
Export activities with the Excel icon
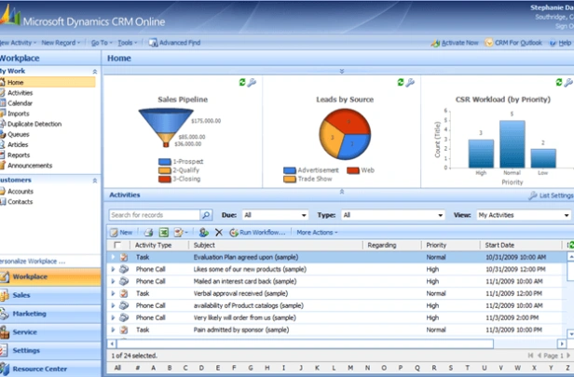pyautogui.click(x=163, y=232)
